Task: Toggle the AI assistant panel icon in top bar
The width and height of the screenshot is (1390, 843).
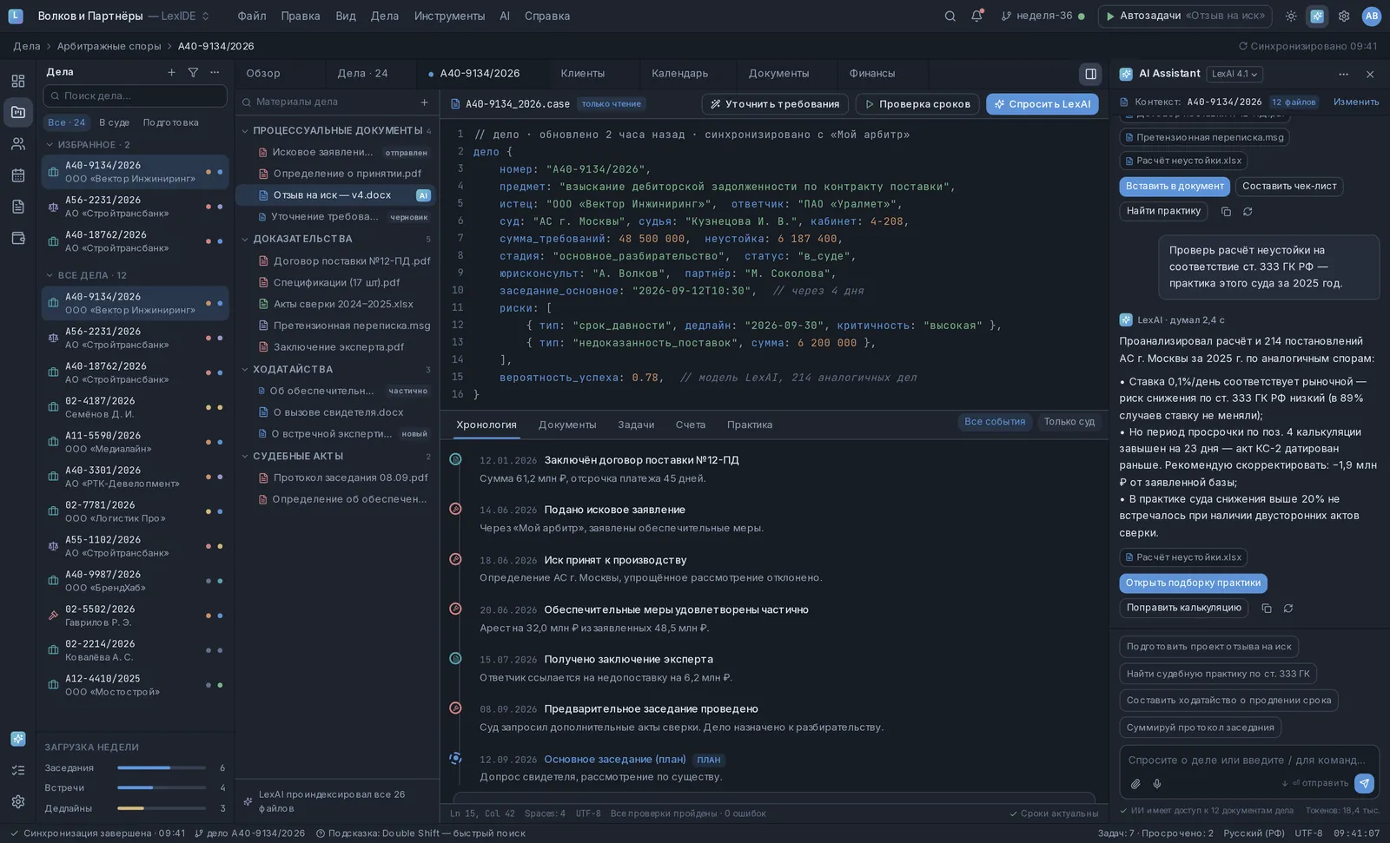Action: 1317,16
